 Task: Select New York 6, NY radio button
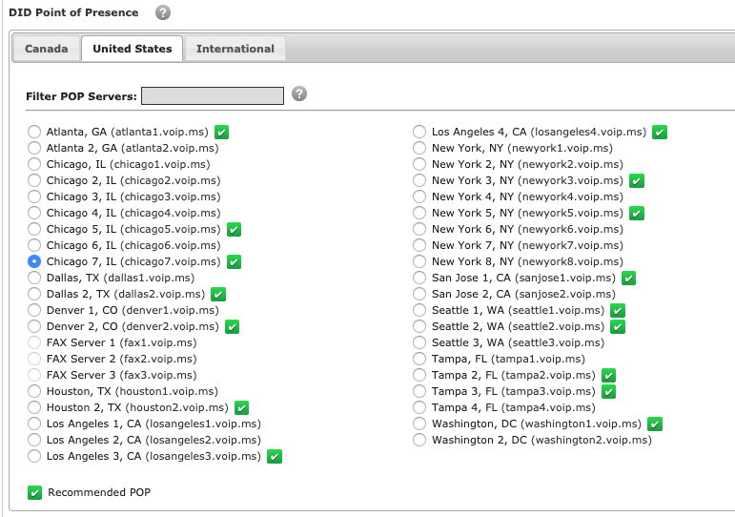click(419, 229)
